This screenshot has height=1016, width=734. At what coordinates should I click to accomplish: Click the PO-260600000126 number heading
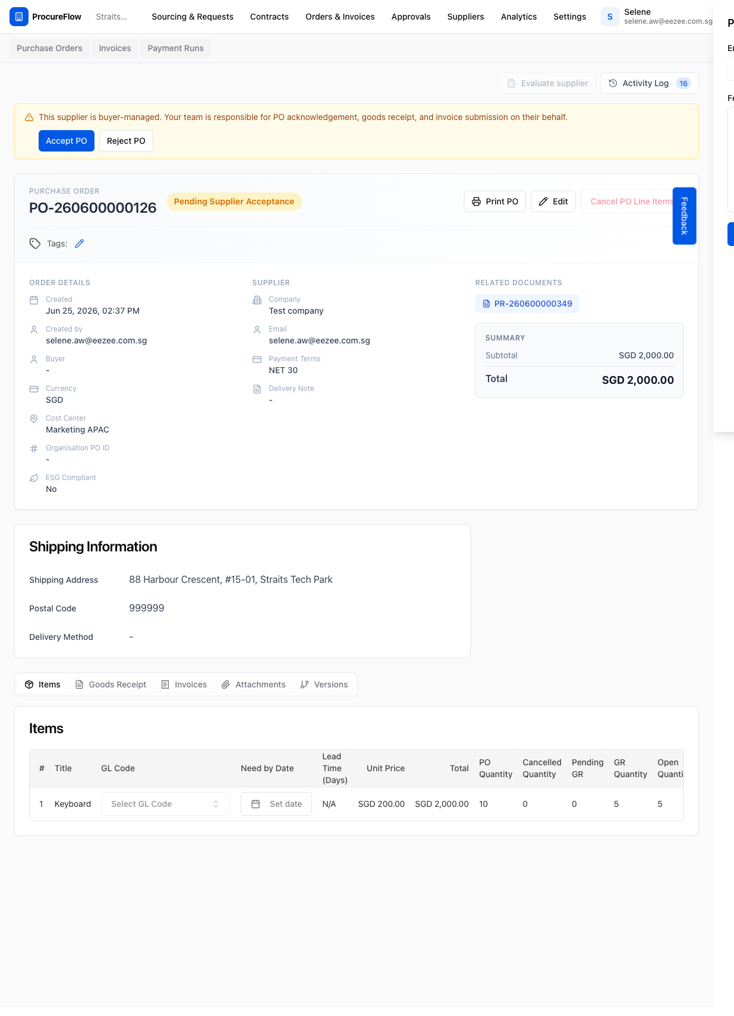(93, 208)
